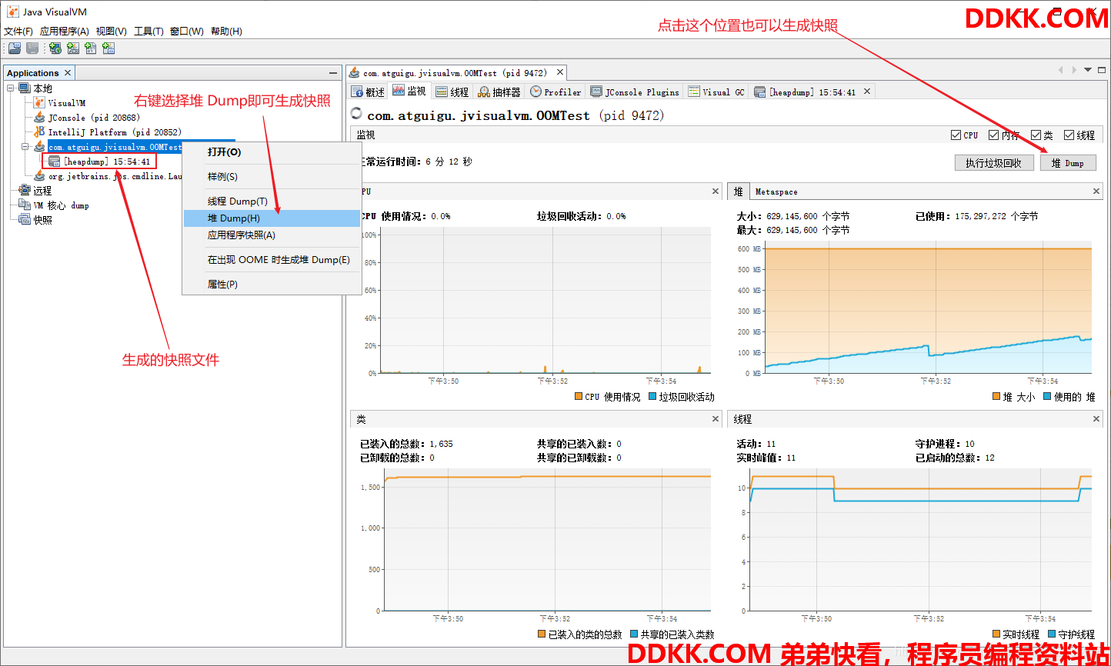
Task: Click the 堆 Dump button
Action: click(1068, 163)
